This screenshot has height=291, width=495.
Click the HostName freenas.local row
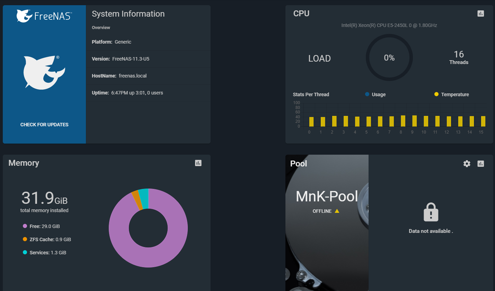pos(148,76)
